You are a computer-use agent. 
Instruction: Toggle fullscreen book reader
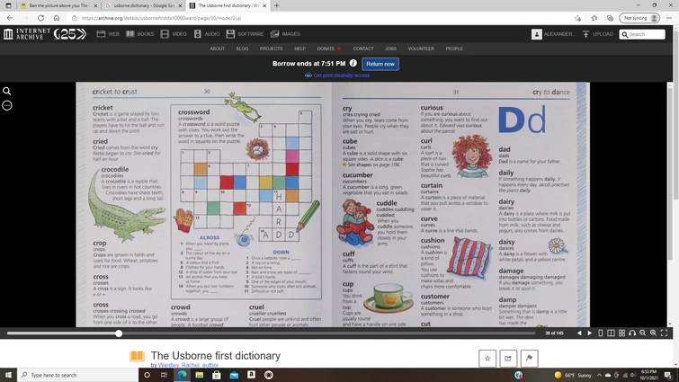click(x=664, y=333)
